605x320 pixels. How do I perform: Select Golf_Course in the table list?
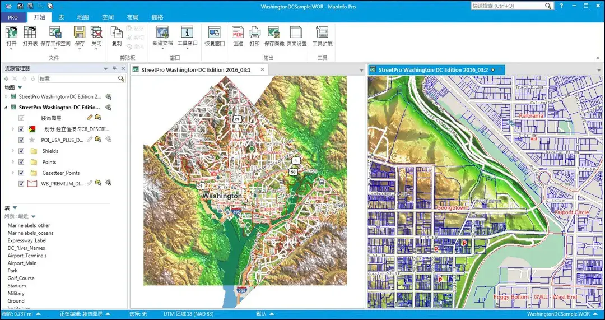(21, 279)
